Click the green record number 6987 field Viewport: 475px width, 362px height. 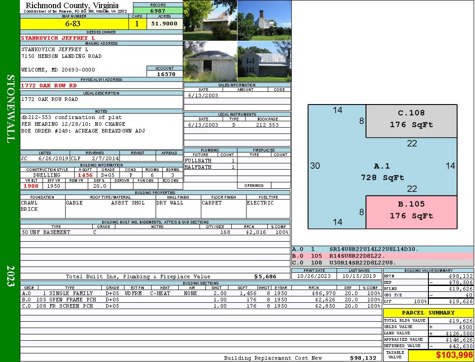pyautogui.click(x=157, y=10)
